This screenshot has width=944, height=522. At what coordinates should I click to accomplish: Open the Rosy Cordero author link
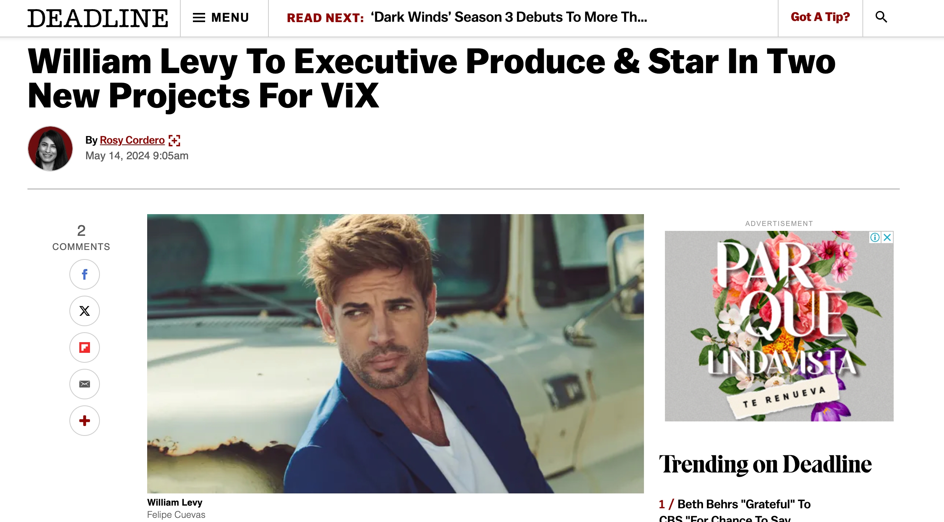click(x=132, y=140)
